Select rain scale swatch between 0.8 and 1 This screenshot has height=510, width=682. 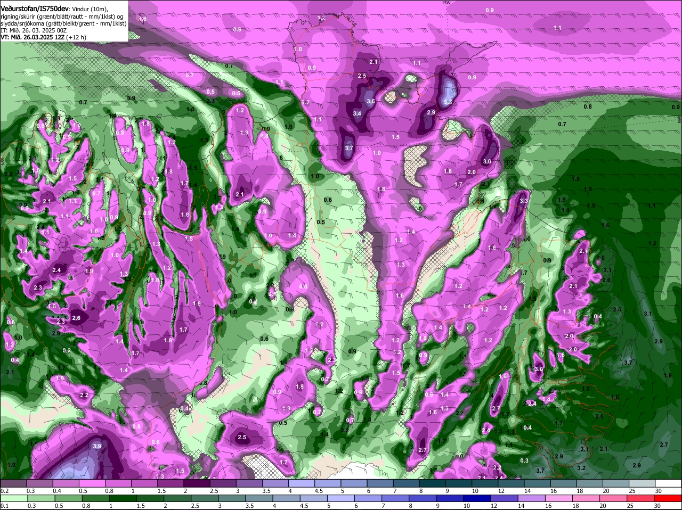[96, 498]
